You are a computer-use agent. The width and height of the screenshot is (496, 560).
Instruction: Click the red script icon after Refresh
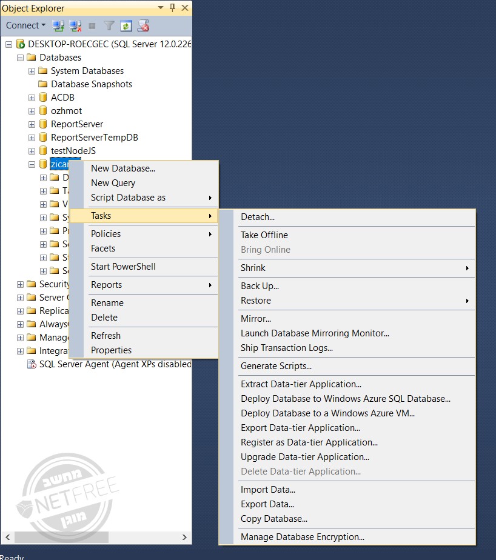[143, 25]
